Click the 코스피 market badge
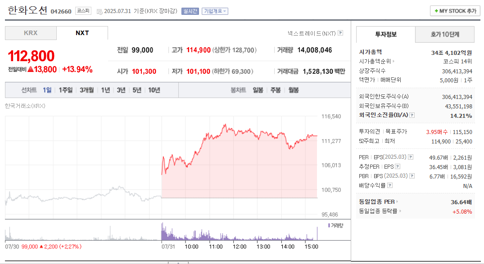The image size is (484, 264). coord(83,11)
